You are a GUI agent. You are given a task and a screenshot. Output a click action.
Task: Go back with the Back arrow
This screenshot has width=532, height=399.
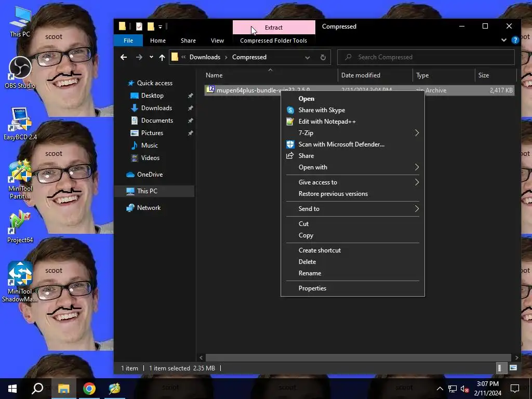point(124,57)
